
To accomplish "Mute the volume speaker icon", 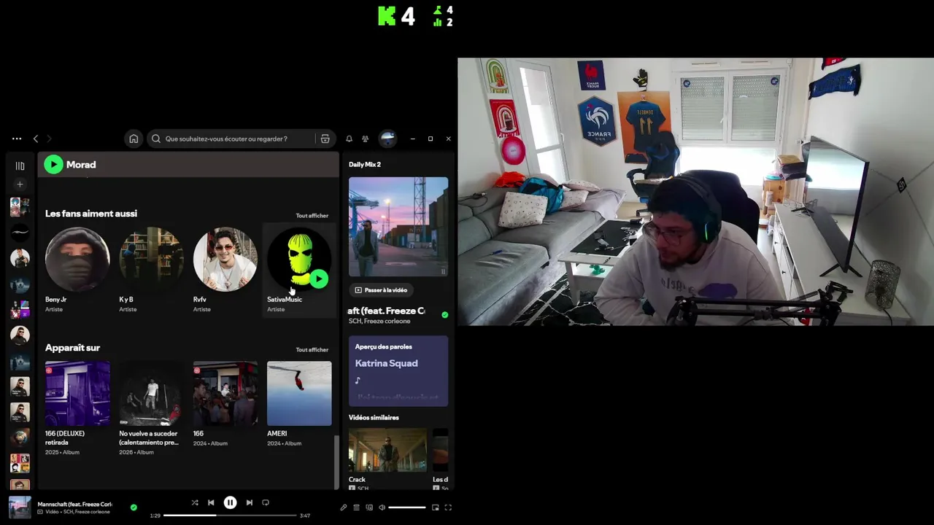I will [382, 507].
